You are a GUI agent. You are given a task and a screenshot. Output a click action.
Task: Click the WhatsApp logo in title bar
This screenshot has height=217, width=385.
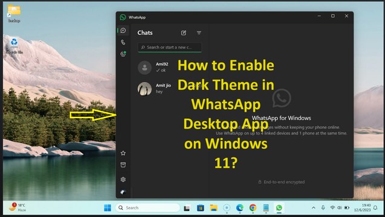click(123, 17)
